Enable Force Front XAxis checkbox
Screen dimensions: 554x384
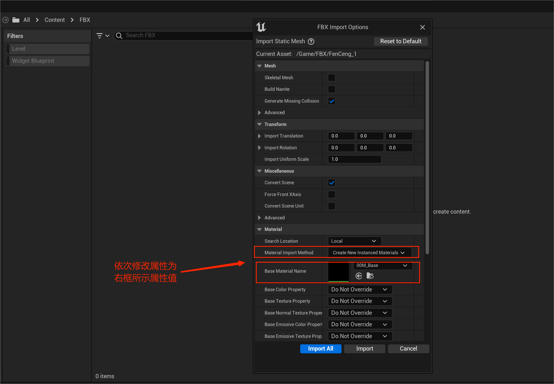coord(332,195)
